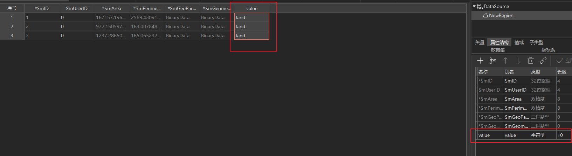This screenshot has width=572, height=156.
Task: Open the 子类型 tab
Action: pyautogui.click(x=536, y=42)
